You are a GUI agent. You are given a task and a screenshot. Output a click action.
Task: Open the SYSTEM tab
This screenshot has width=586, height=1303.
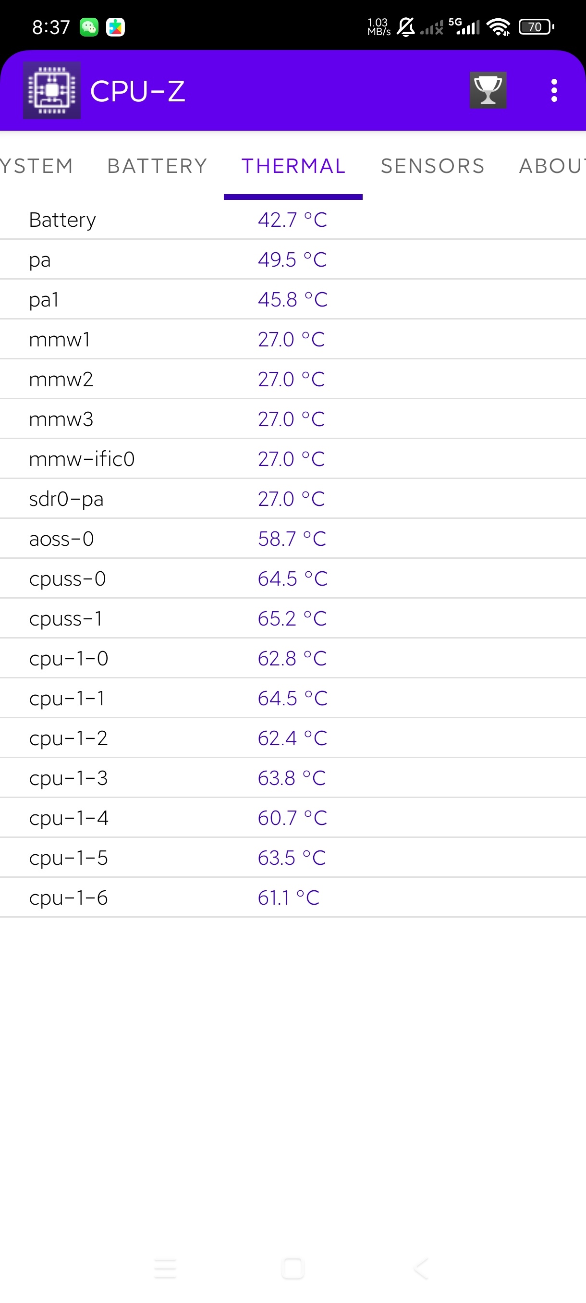(x=37, y=166)
